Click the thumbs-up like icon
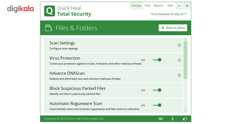Screen dimensions: 226x124 coord(185,119)
